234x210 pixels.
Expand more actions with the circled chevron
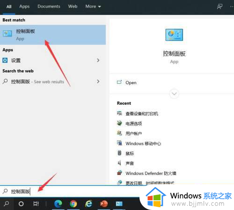pyautogui.click(x=174, y=94)
